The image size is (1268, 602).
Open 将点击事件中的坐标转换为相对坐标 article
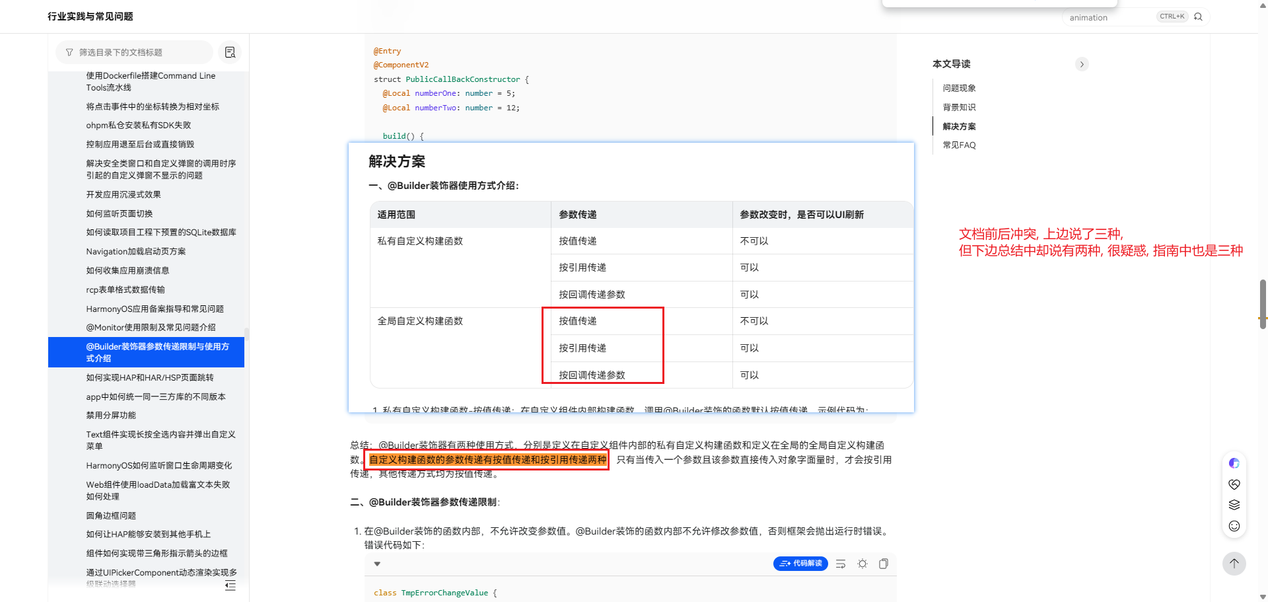[153, 106]
